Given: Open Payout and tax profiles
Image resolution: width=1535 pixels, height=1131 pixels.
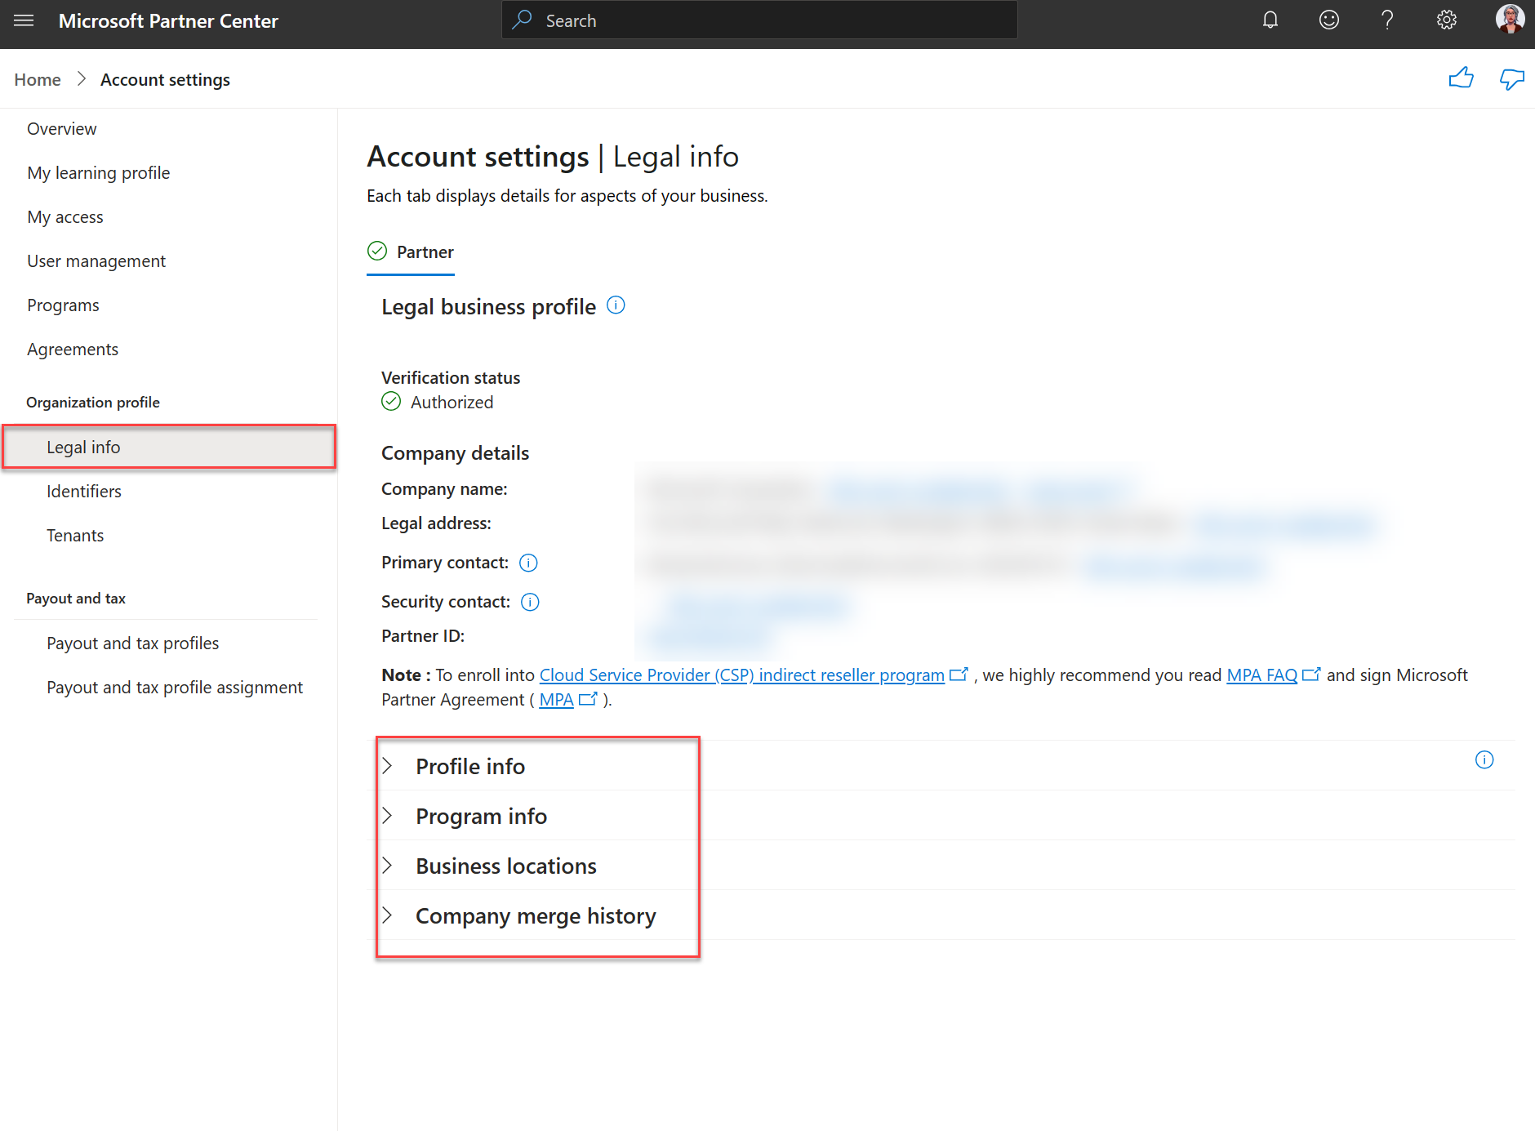Looking at the screenshot, I should [133, 643].
